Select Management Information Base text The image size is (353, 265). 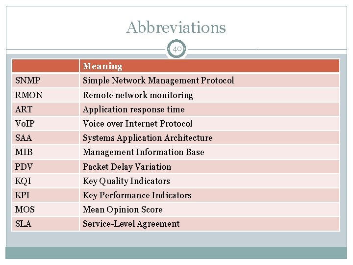pos(143,152)
